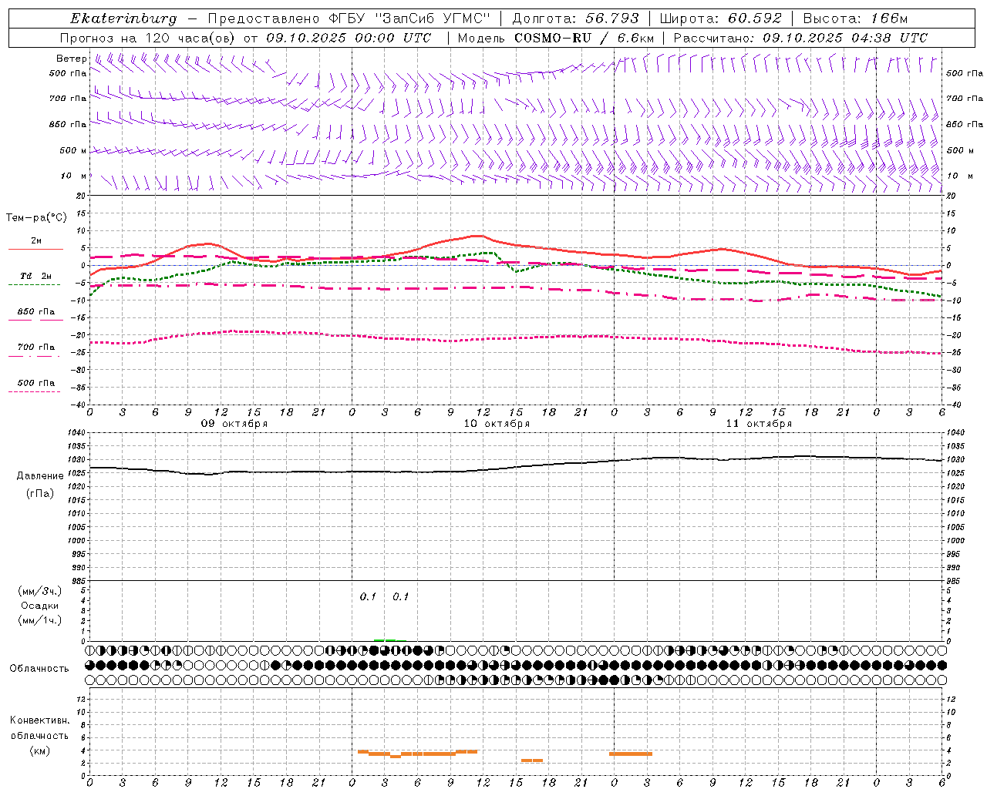Click the "Широта: 60.592" header value
The height and width of the screenshot is (789, 987).
tap(720, 18)
